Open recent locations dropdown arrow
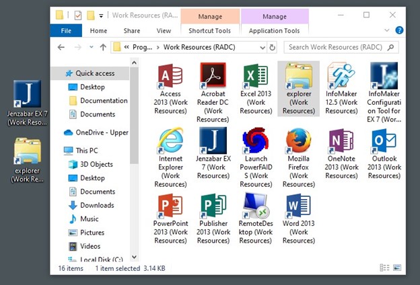Viewport: 420px width, 285px height. pyautogui.click(x=92, y=47)
